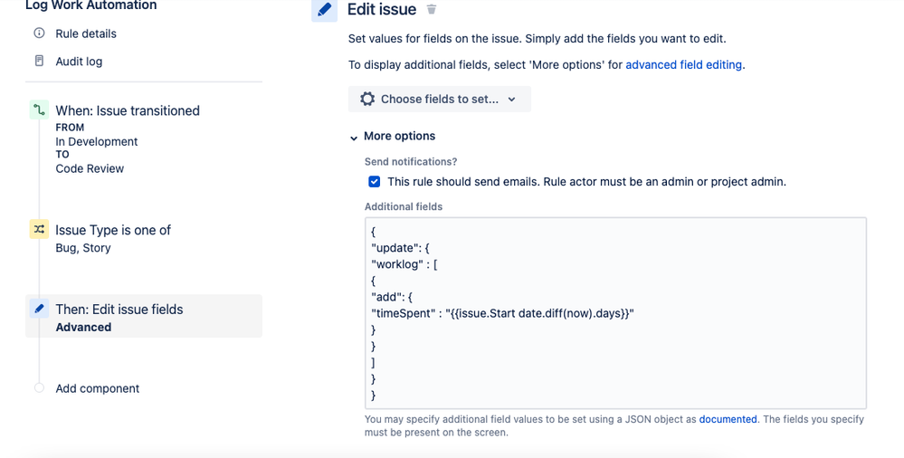Click the Add component circle marker

pos(39,388)
